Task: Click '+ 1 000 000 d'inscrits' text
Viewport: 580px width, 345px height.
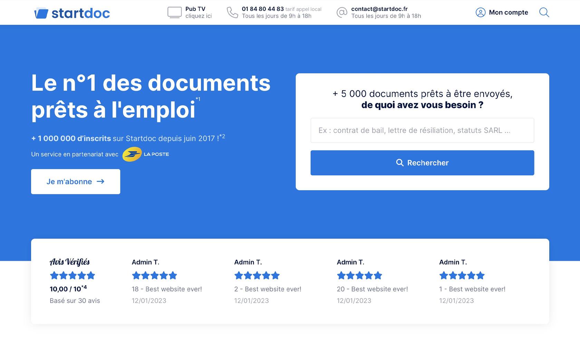Action: [71, 138]
